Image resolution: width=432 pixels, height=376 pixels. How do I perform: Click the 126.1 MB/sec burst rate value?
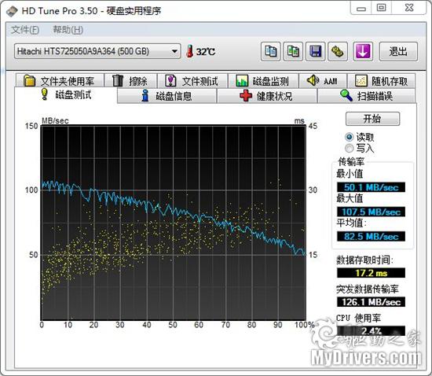[x=371, y=302]
